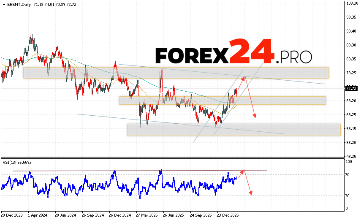Click the triangle arrow beside BRENT,Daily
Viewport: 361px width, 220px height.
(x=4, y=4)
